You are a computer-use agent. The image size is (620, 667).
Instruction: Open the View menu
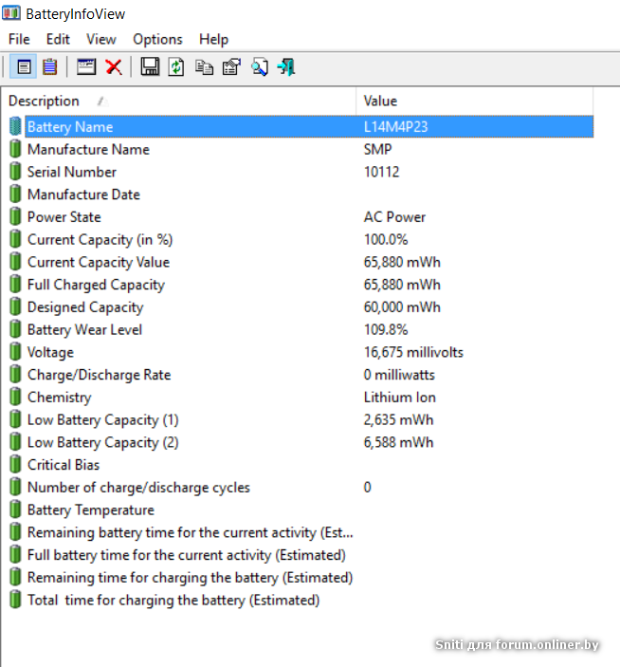tap(101, 39)
